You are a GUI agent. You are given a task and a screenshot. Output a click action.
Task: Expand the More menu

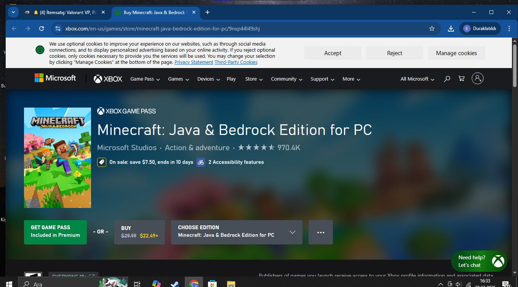351,79
